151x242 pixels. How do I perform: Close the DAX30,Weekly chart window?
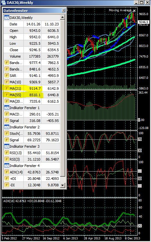147,2
